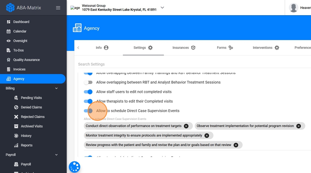Screen dimensions: 311x173
Task: Focus the Search Settings field
Action: tap(194, 64)
